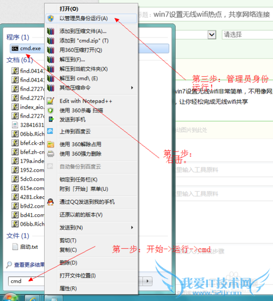
Task: Click the shutdown options arrow button
Action: [x=147, y=281]
